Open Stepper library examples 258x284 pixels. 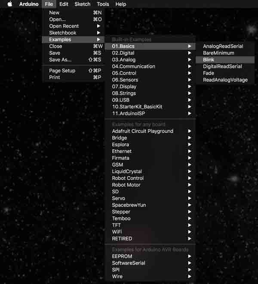point(150,212)
